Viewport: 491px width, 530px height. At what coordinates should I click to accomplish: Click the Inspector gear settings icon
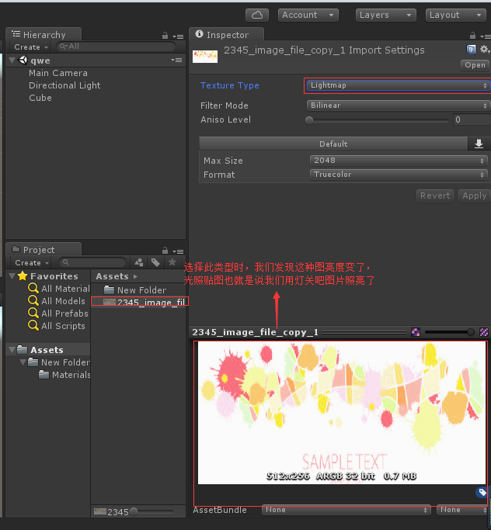click(485, 50)
